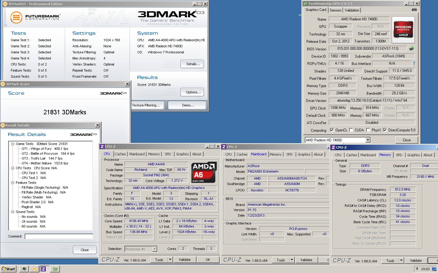Click the first CPU-Z title bar Z icon
438x273 pixels.
pos(102,147)
